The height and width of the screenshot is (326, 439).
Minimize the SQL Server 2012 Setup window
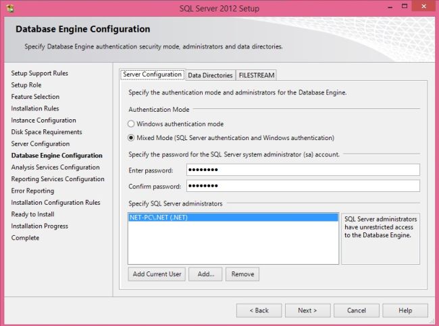click(x=390, y=7)
